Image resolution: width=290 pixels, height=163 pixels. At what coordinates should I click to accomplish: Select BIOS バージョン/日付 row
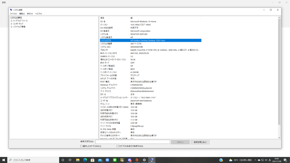click(x=150, y=53)
